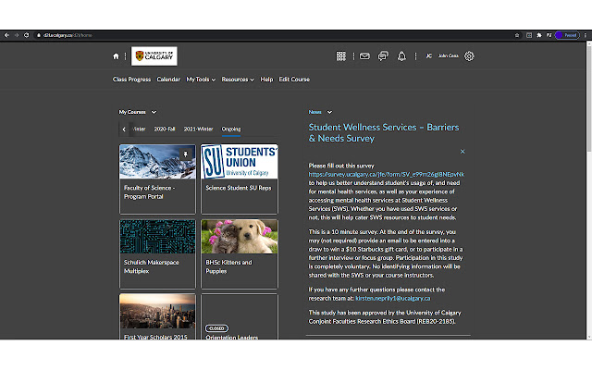The width and height of the screenshot is (592, 370).
Task: Open the course selector grid icon
Action: pyautogui.click(x=341, y=56)
